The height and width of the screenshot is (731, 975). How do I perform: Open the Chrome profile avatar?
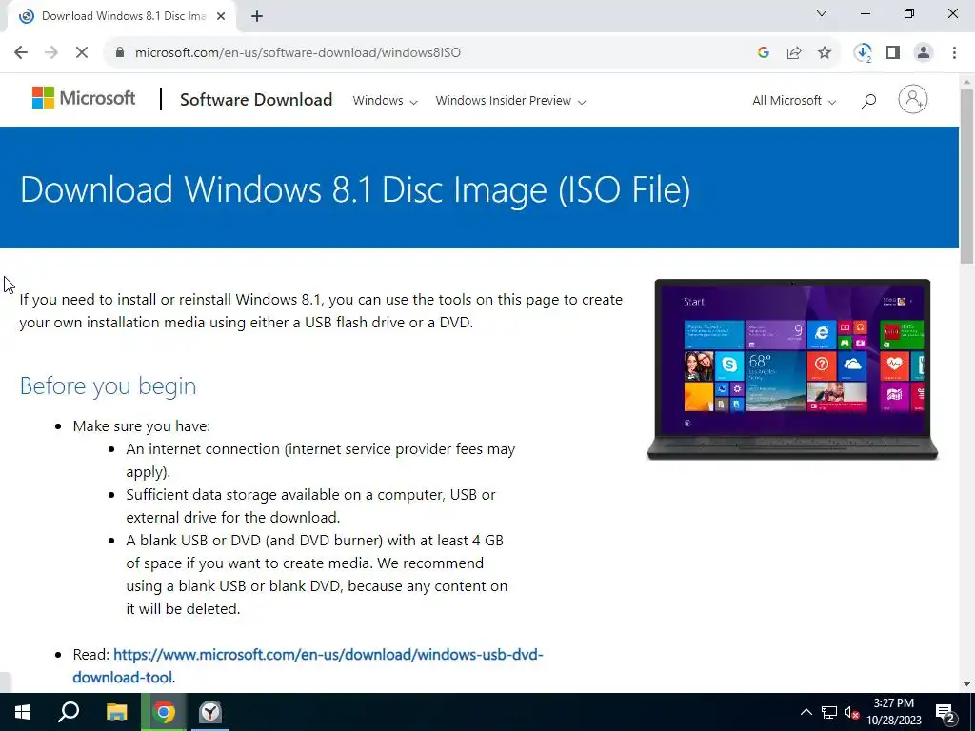[924, 53]
